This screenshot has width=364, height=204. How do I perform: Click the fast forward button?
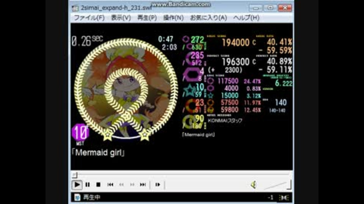coord(132,185)
